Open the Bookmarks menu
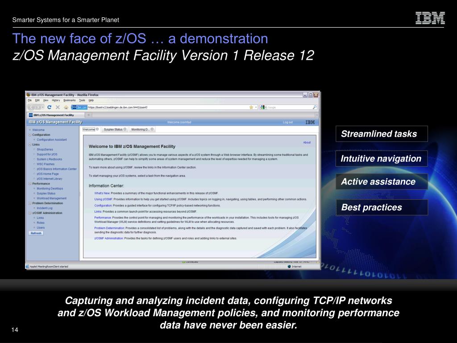 pos(69,100)
